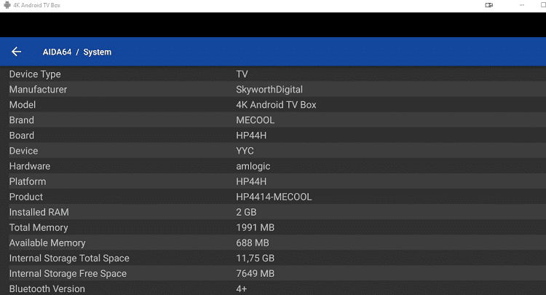Click the screen mode icon in title bar

coord(489,5)
